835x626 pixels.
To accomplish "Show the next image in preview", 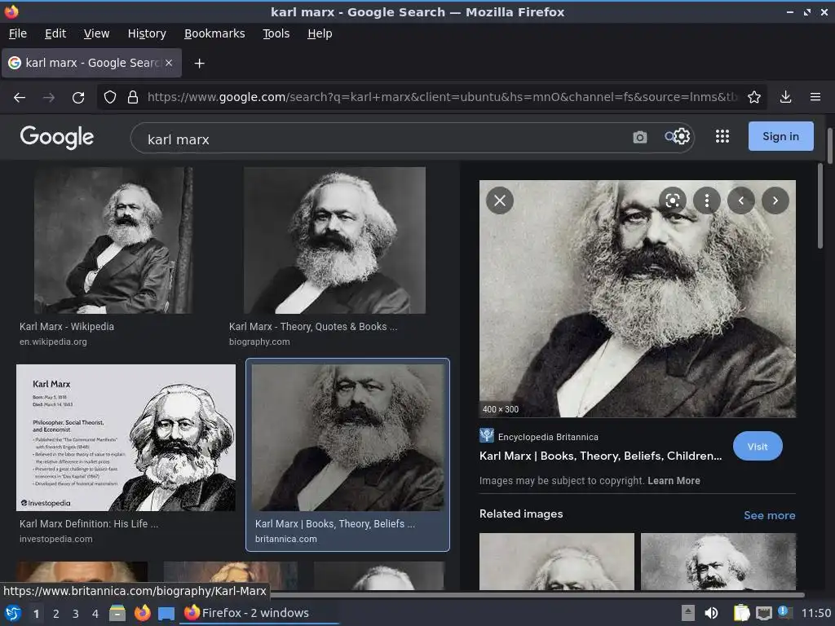I will point(775,201).
